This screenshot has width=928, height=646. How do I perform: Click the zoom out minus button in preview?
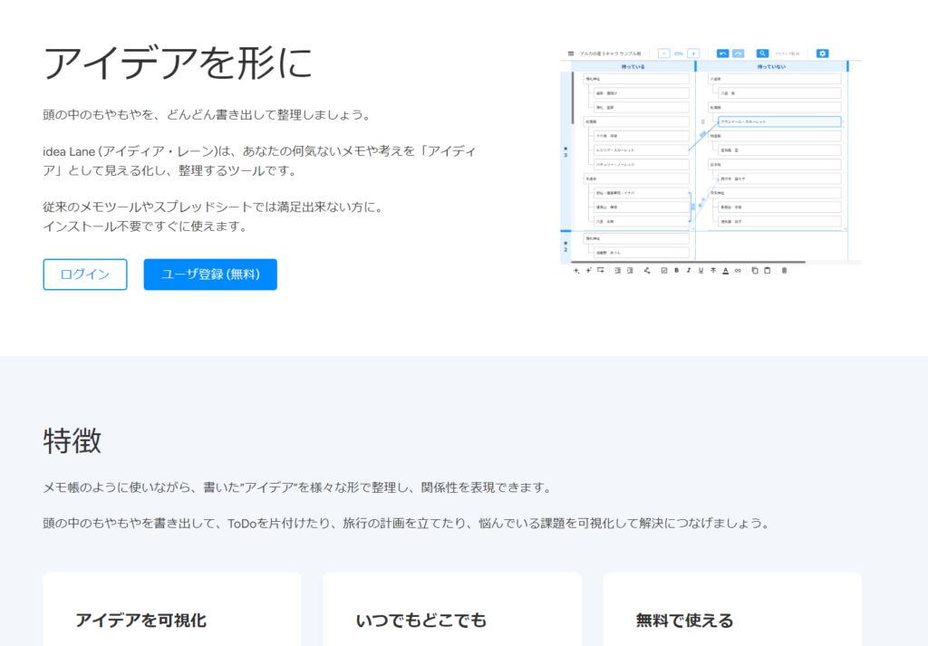(x=664, y=53)
